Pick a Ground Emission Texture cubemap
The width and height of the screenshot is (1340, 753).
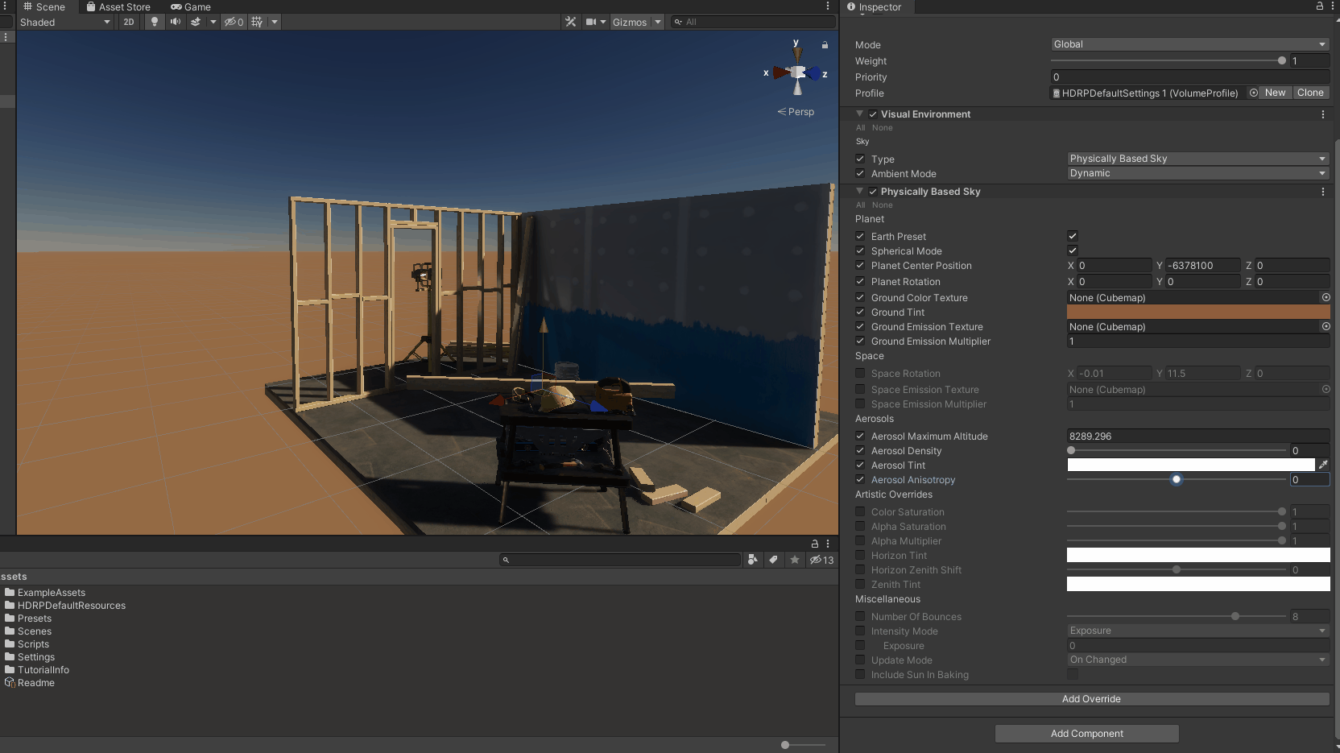coord(1326,326)
